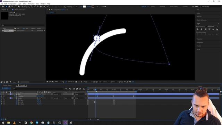Switch to the Project panel tab

(4, 10)
